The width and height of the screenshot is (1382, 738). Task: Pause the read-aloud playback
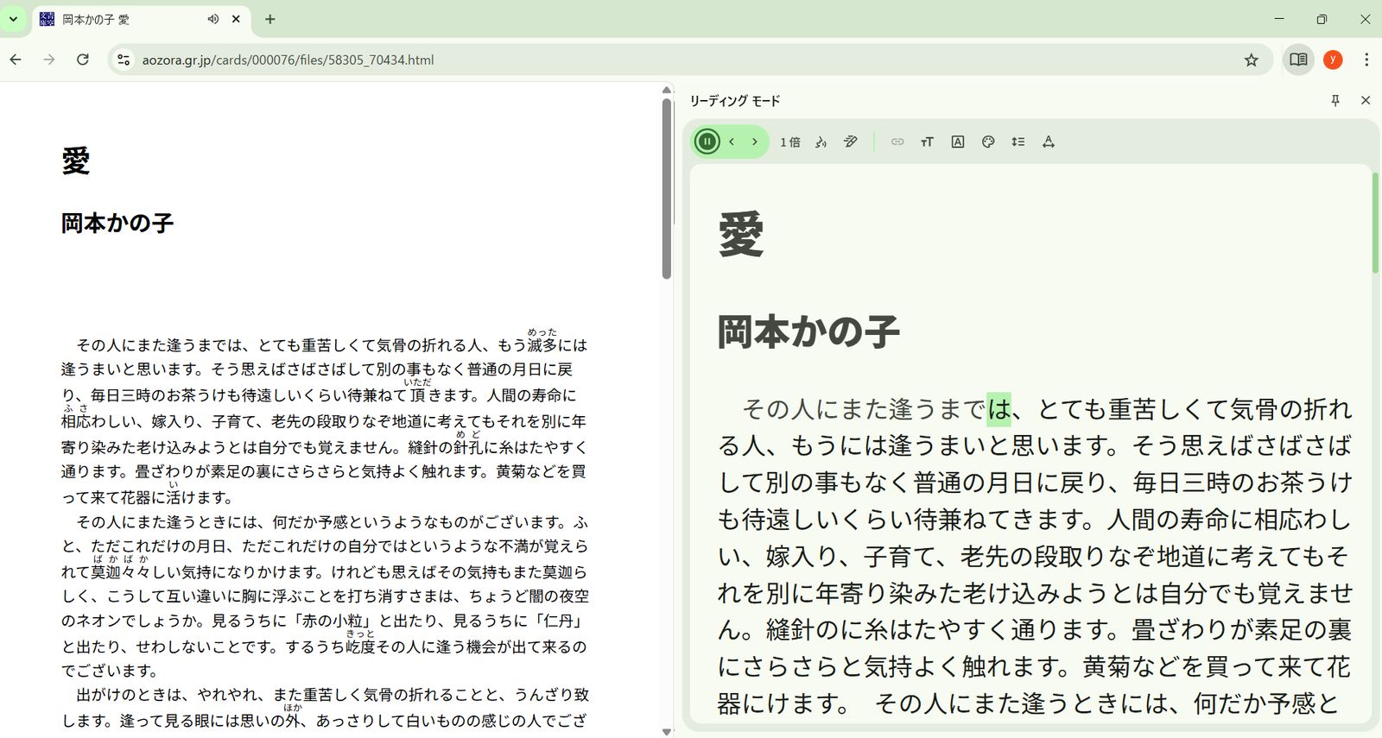point(707,142)
